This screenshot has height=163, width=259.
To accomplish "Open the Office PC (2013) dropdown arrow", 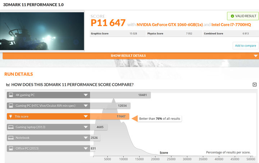I will (86, 148).
